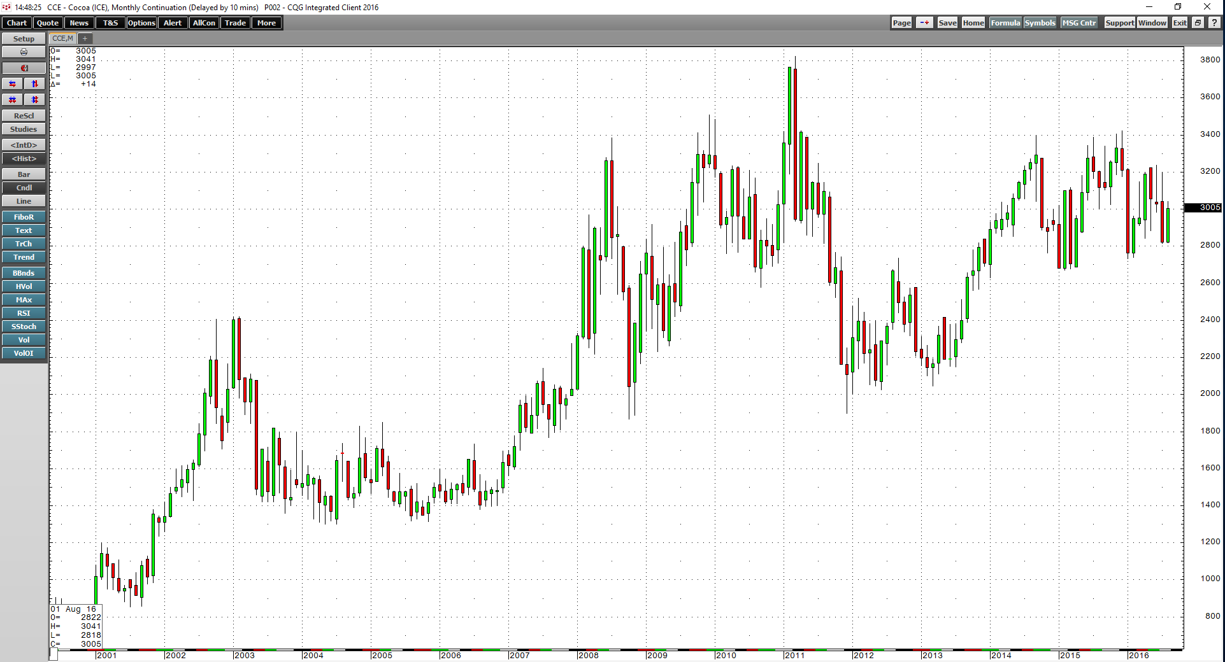Click the 3800 price scale label
Viewport: 1225px width, 662px height.
pos(1210,60)
